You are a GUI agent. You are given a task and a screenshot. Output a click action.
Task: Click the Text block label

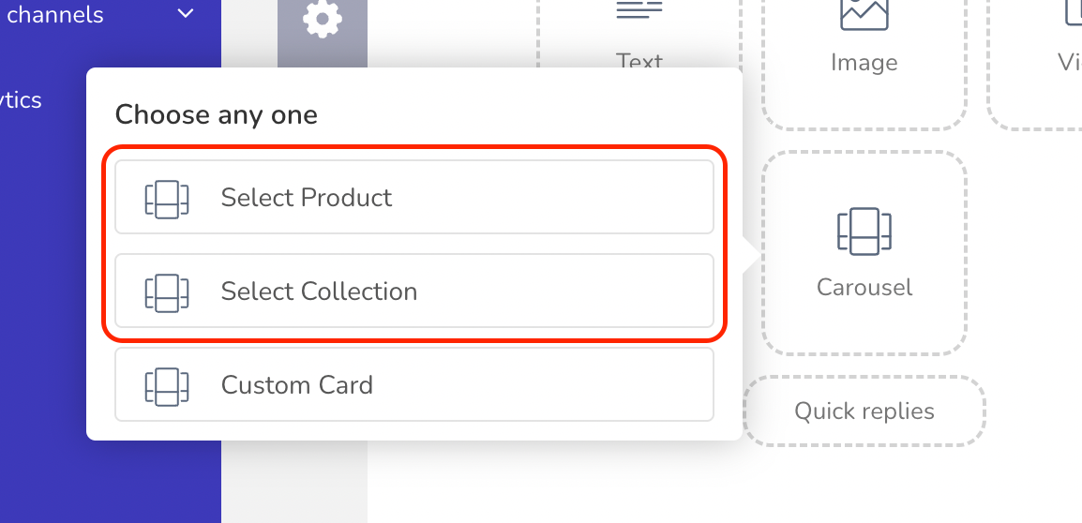pos(639,62)
